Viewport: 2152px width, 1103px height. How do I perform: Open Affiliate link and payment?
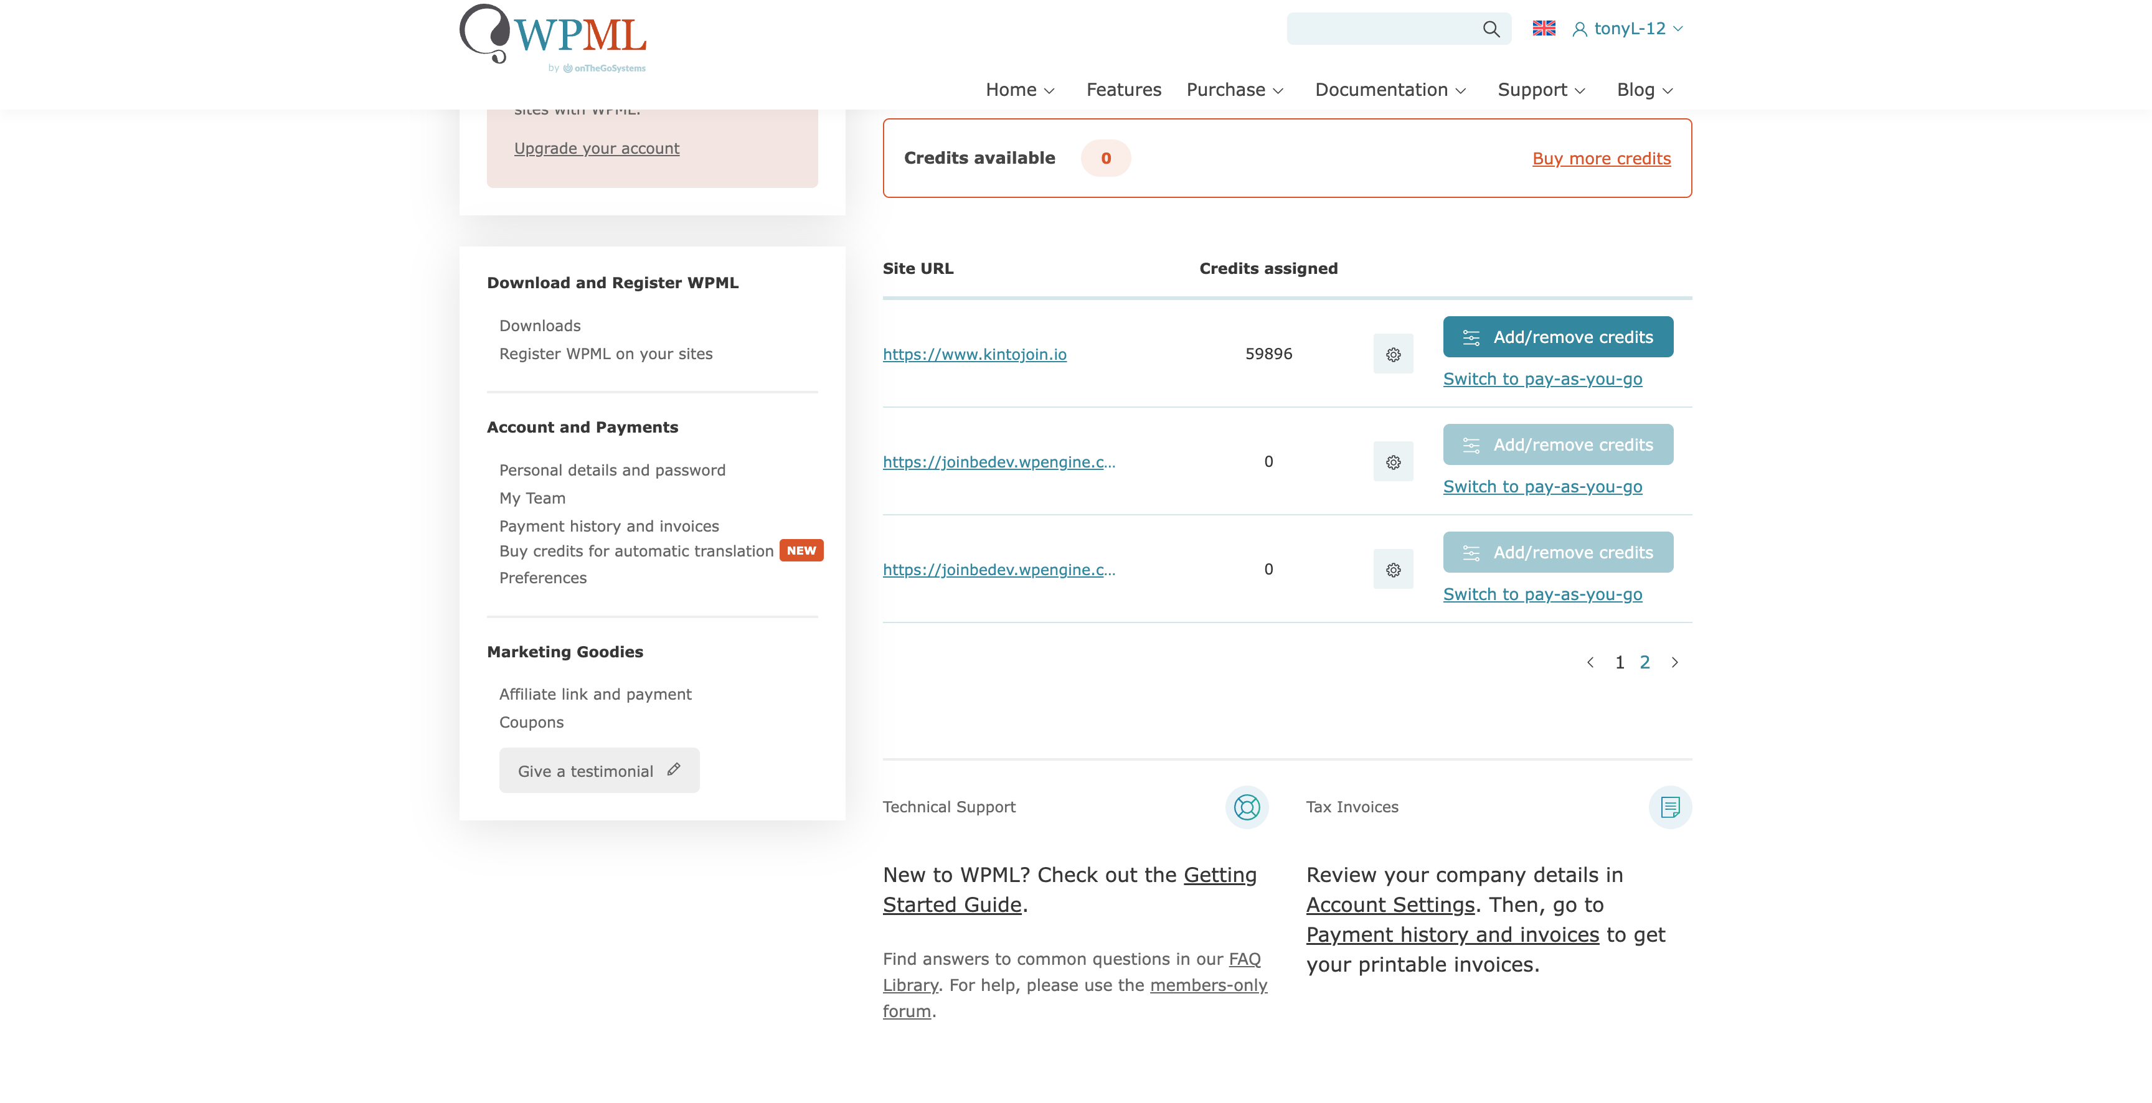coord(595,695)
